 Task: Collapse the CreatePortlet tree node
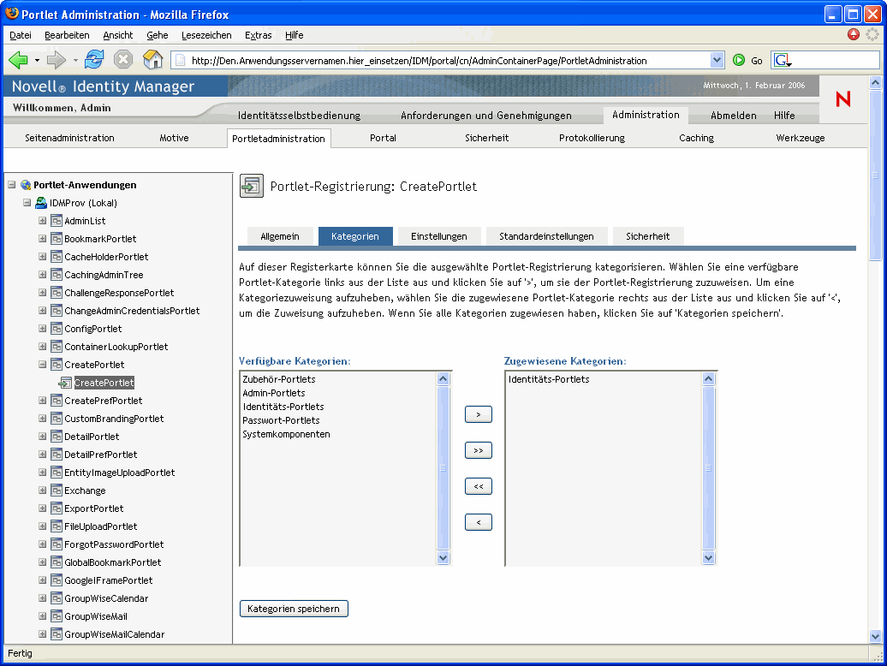pyautogui.click(x=43, y=364)
